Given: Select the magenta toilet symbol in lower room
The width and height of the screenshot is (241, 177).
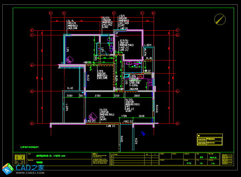Looking at the screenshot, I should (92, 117).
